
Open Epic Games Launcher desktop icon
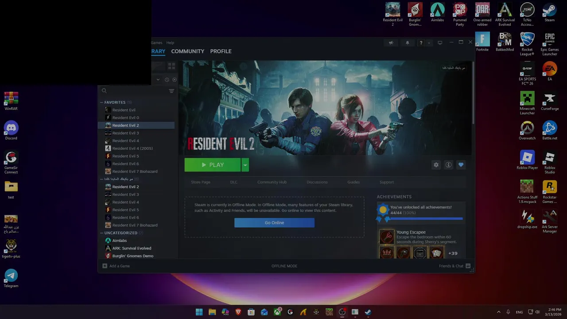pyautogui.click(x=550, y=44)
